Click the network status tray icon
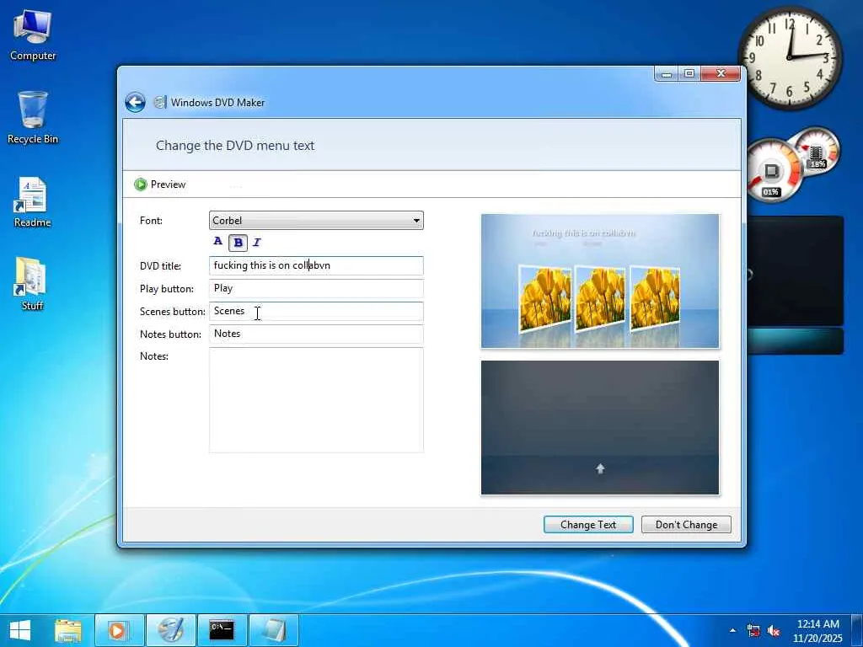The width and height of the screenshot is (863, 647). click(x=753, y=630)
